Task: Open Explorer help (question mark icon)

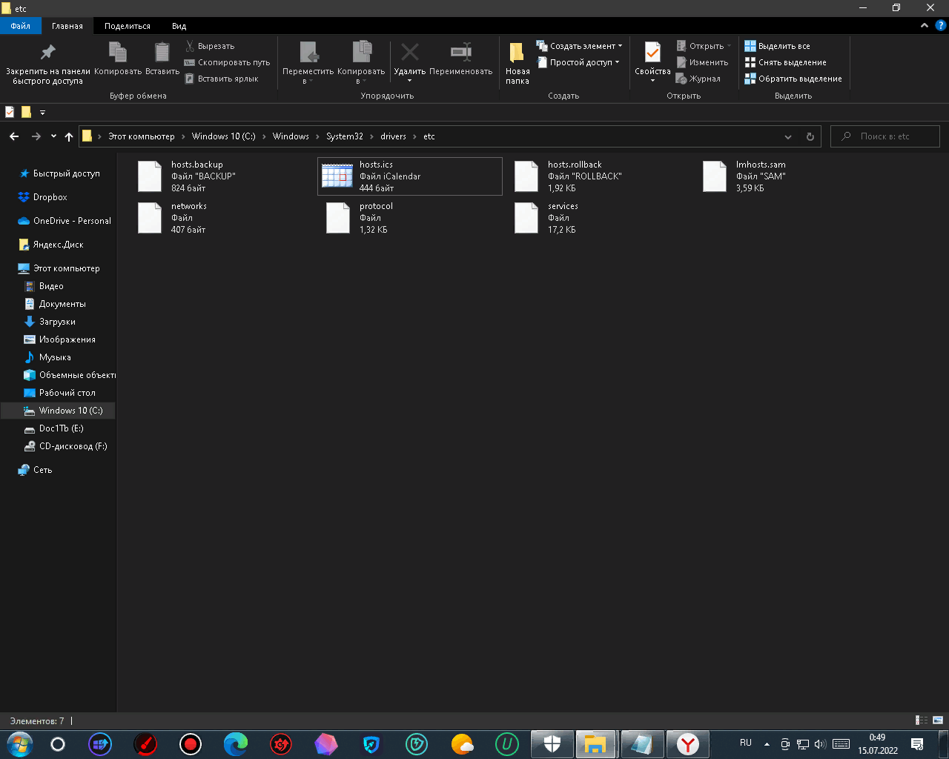Action: pos(941,25)
